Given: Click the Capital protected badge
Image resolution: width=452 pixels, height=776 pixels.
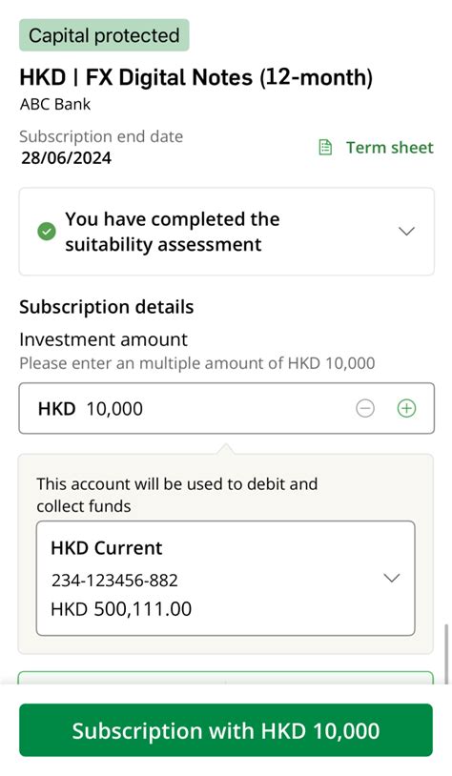Looking at the screenshot, I should pyautogui.click(x=104, y=35).
